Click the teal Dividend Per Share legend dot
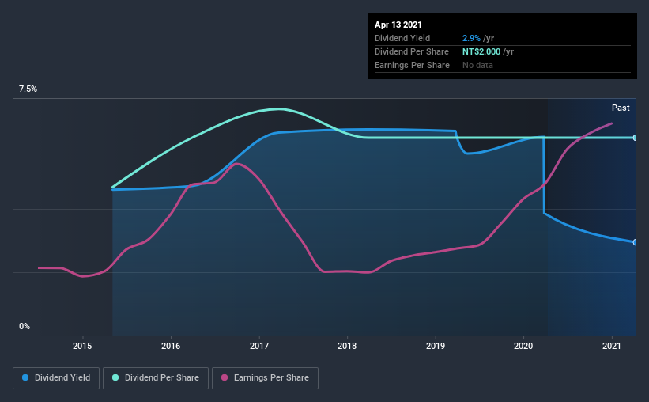This screenshot has width=649, height=402. click(115, 377)
